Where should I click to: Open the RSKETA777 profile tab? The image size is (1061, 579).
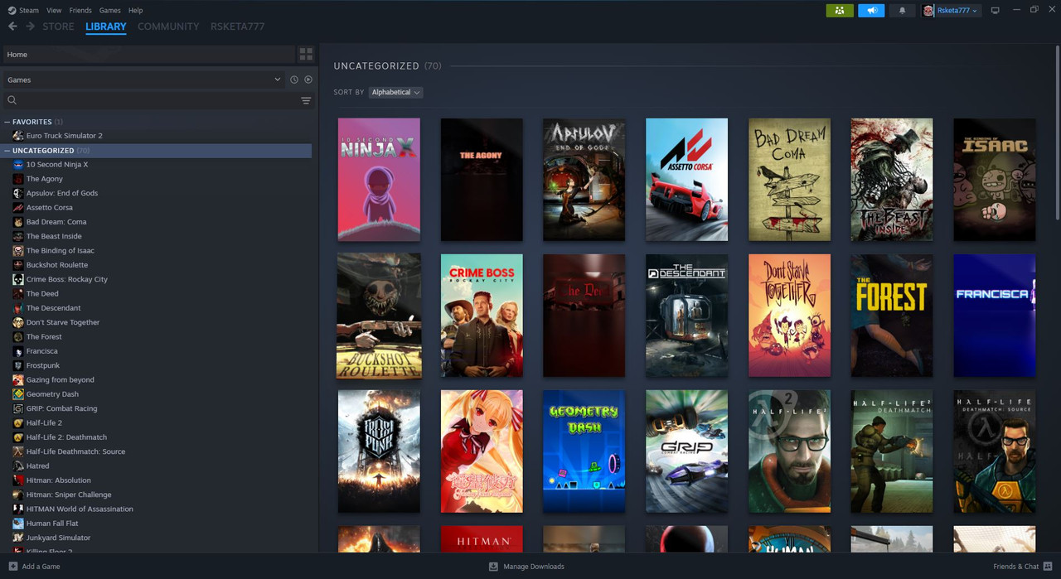point(238,27)
